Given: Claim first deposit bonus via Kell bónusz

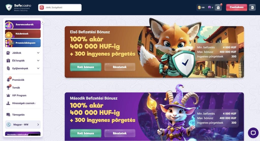Looking at the screenshot, I should pos(86,67).
